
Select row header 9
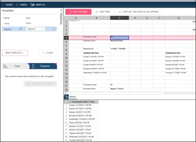coord(66,54)
